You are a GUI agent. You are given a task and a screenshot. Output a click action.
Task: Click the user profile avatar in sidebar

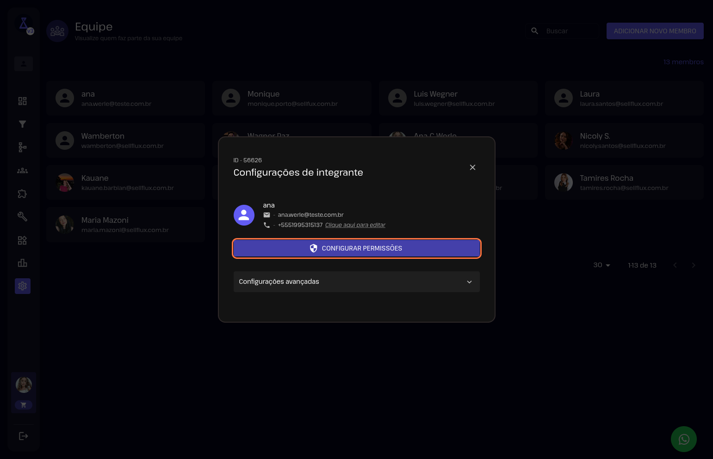point(24,385)
